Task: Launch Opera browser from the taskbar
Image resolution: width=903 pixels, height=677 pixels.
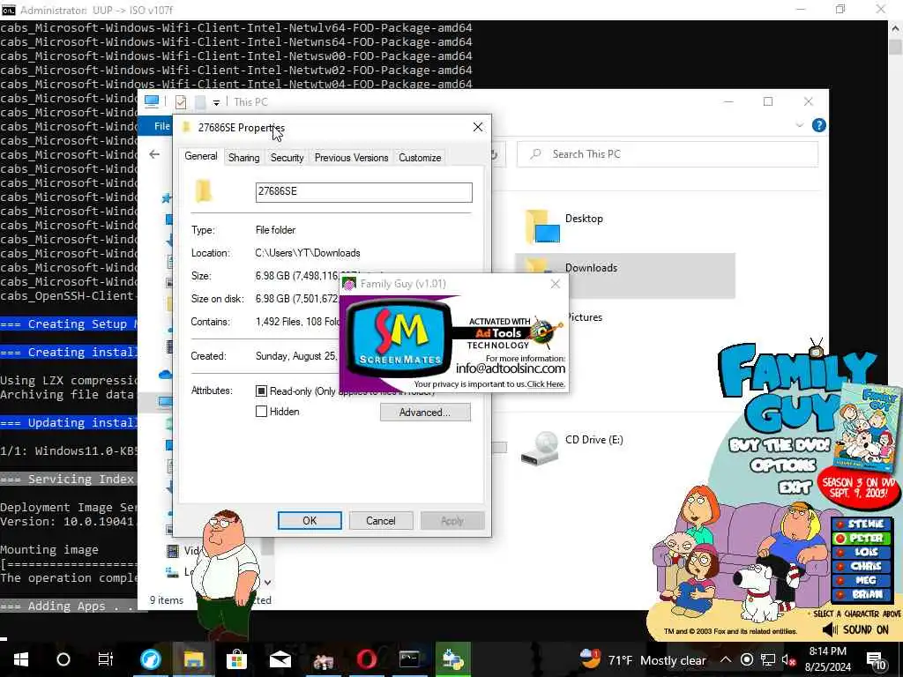Action: pos(367,659)
